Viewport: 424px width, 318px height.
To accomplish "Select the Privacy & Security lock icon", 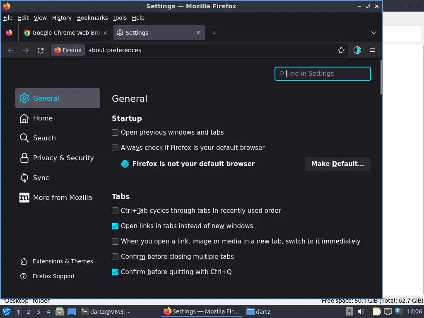I will coord(24,158).
